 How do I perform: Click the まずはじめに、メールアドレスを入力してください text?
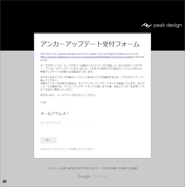click(x=68, y=95)
